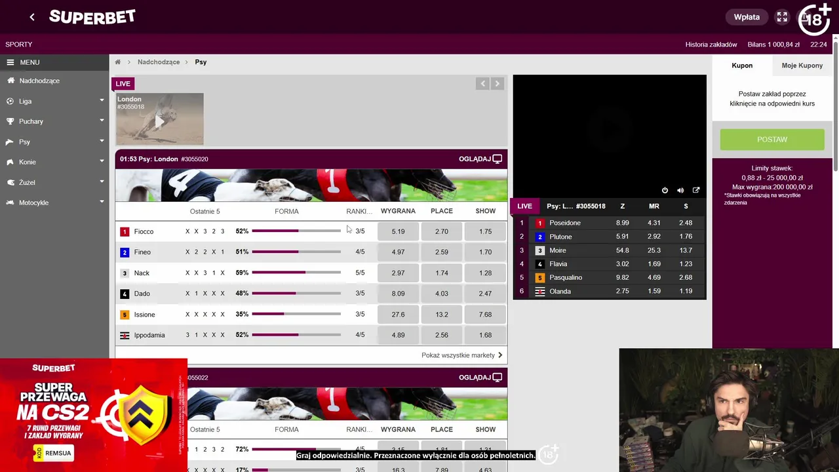Select Fiocco win odds 5.19
This screenshot has width=839, height=472.
pyautogui.click(x=398, y=231)
